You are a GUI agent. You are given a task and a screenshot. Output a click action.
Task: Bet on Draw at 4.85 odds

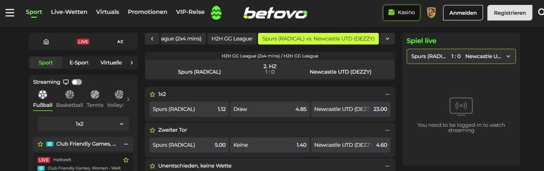click(270, 109)
